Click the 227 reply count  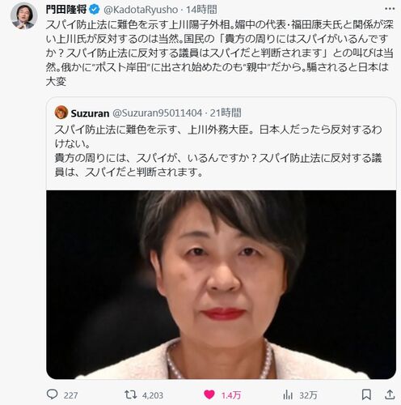(x=71, y=395)
